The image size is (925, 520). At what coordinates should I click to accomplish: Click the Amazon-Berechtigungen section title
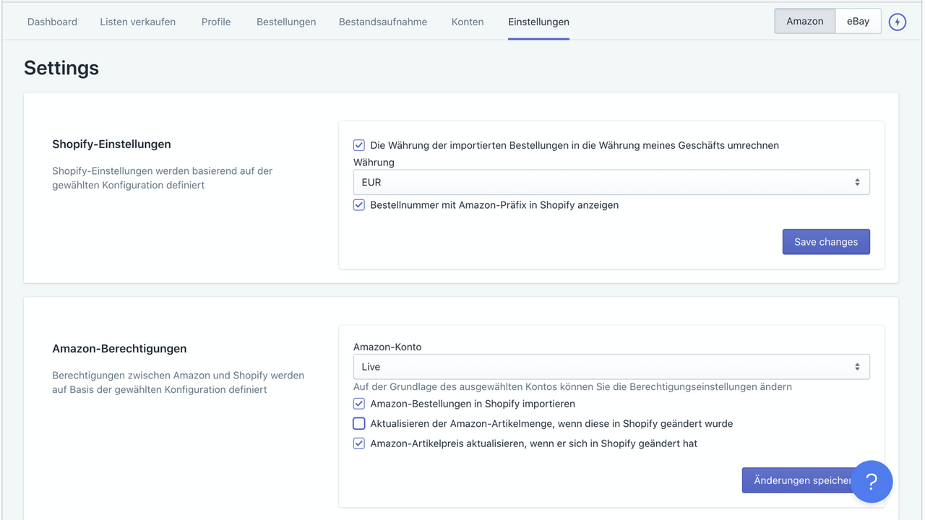[119, 349]
